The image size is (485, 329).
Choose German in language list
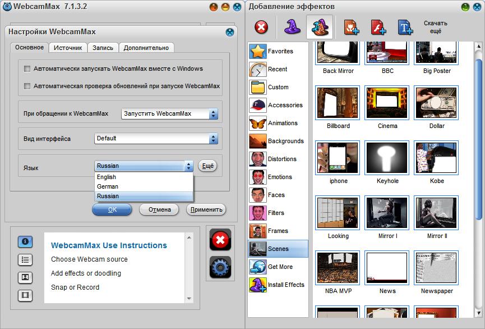pyautogui.click(x=144, y=186)
